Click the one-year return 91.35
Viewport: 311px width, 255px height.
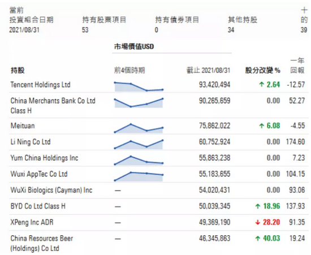[297, 222]
